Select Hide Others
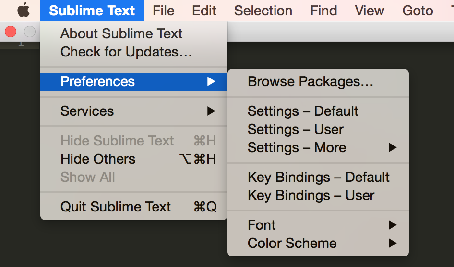Viewport: 454px width, 267px height. pos(134,159)
